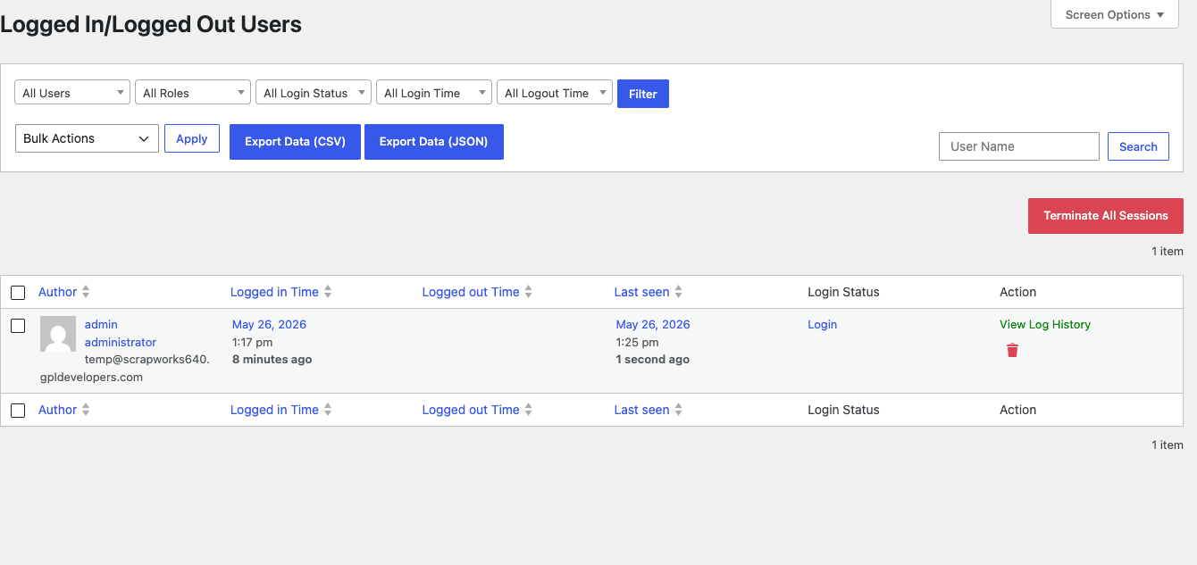Sort arrows next to footer Logged out Time
Viewport: 1197px width, 565px height.
click(528, 410)
